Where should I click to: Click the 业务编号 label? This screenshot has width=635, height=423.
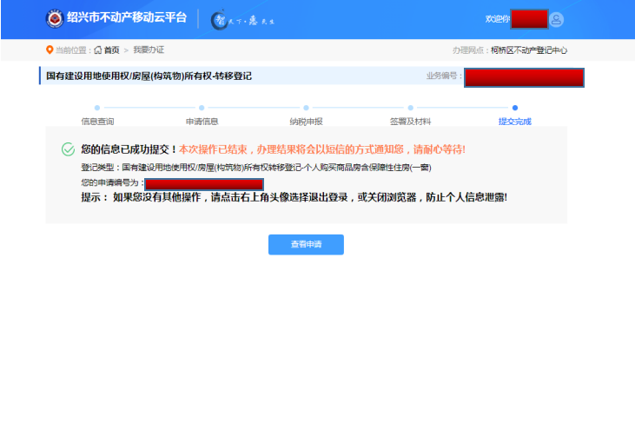pos(444,76)
